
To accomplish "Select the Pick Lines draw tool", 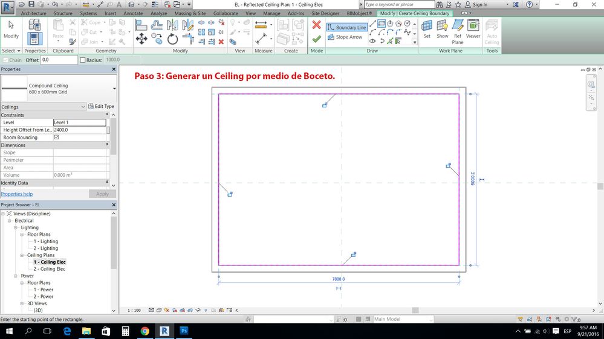I will click(390, 41).
